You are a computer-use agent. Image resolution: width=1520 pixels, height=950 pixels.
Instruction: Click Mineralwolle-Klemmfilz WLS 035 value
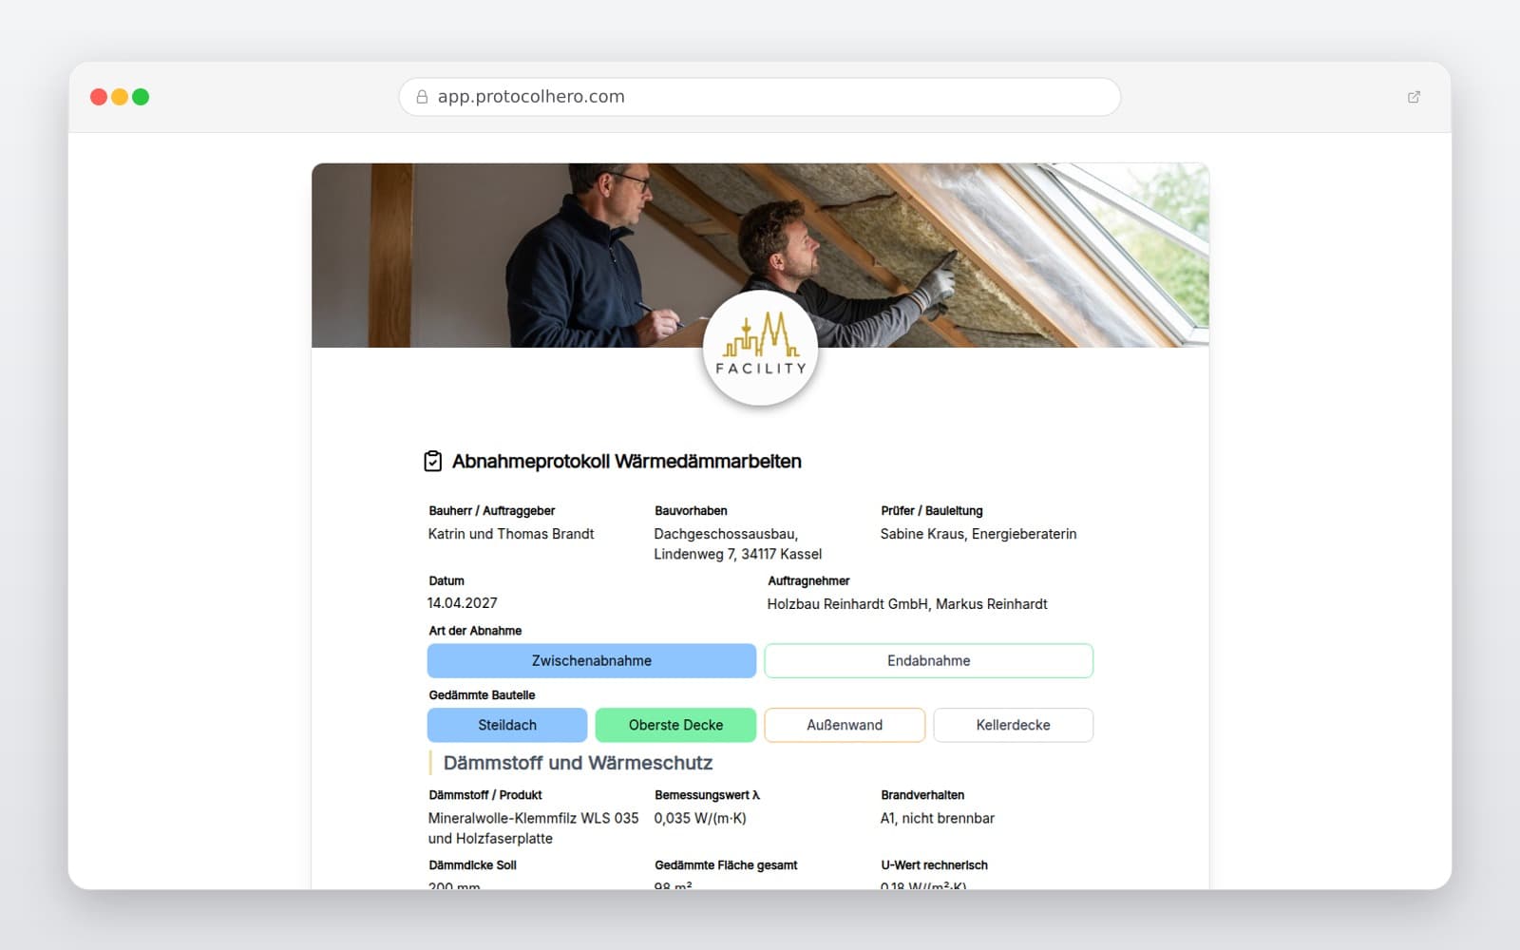534,818
